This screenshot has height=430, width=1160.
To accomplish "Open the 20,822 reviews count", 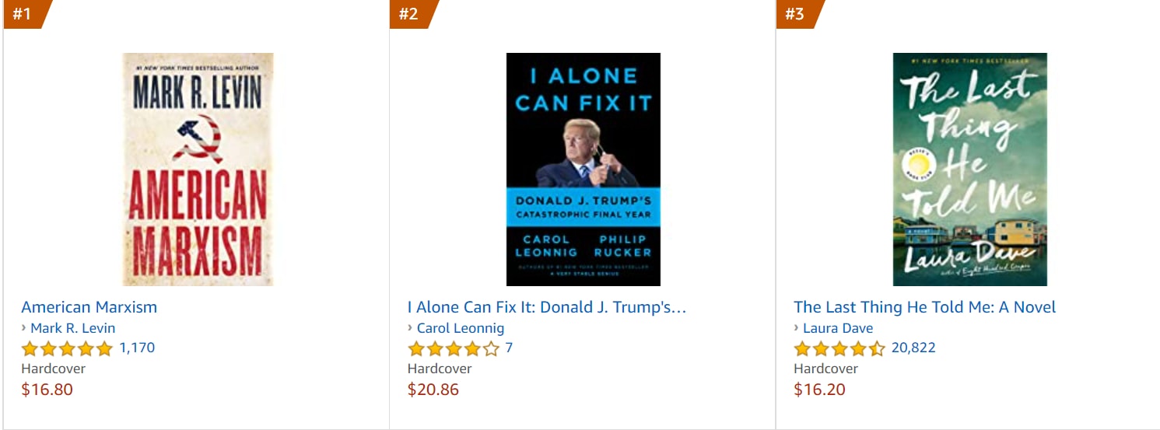I will click(913, 348).
